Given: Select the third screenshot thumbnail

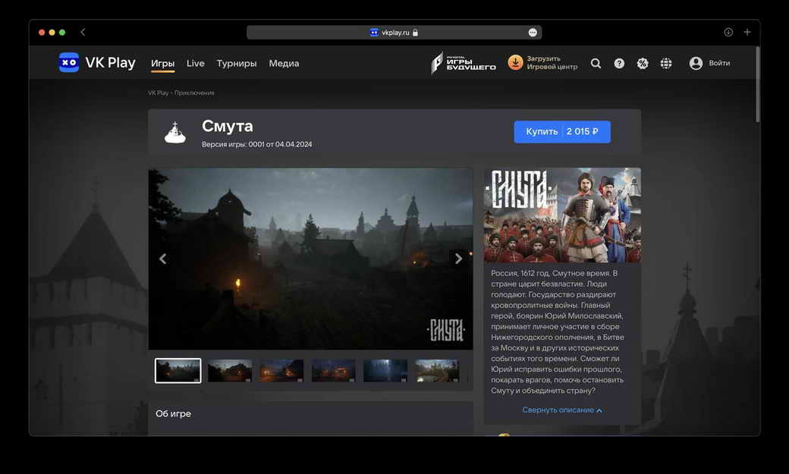Looking at the screenshot, I should 281,371.
